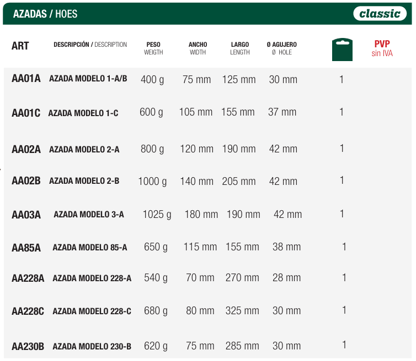Select the AZADA MODELO 228-A description

click(x=92, y=278)
